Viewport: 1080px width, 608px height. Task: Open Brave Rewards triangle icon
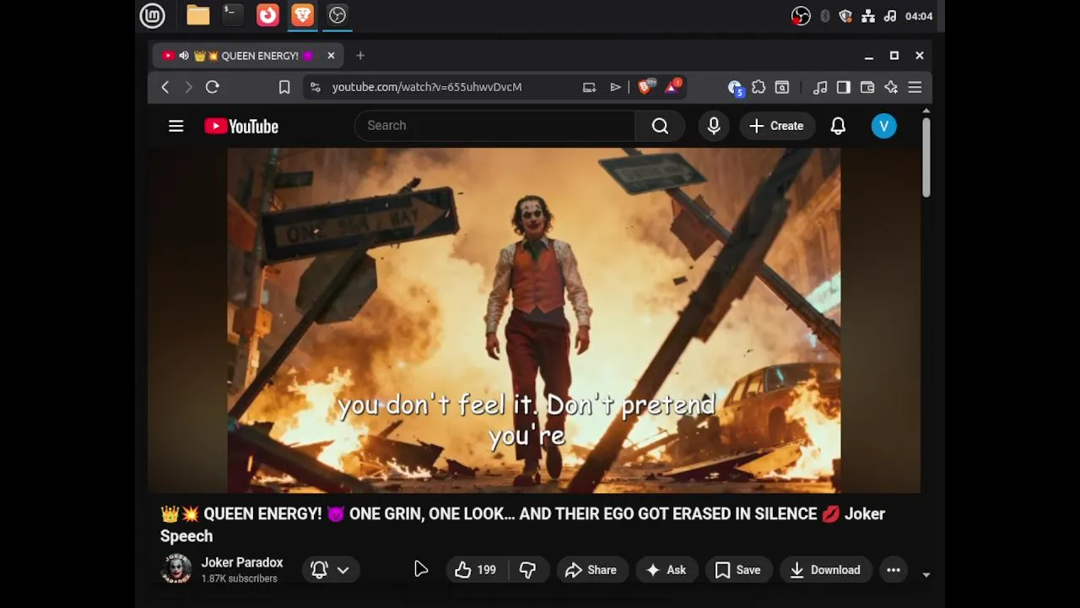click(673, 86)
